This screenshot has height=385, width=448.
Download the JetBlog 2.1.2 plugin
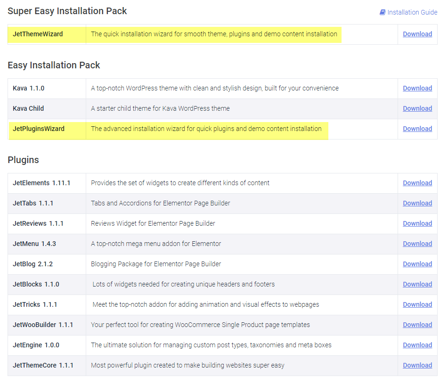tap(417, 264)
